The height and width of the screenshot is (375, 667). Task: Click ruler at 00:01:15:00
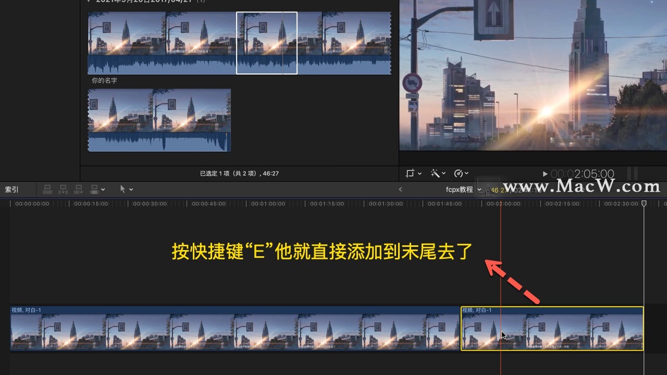click(x=327, y=204)
